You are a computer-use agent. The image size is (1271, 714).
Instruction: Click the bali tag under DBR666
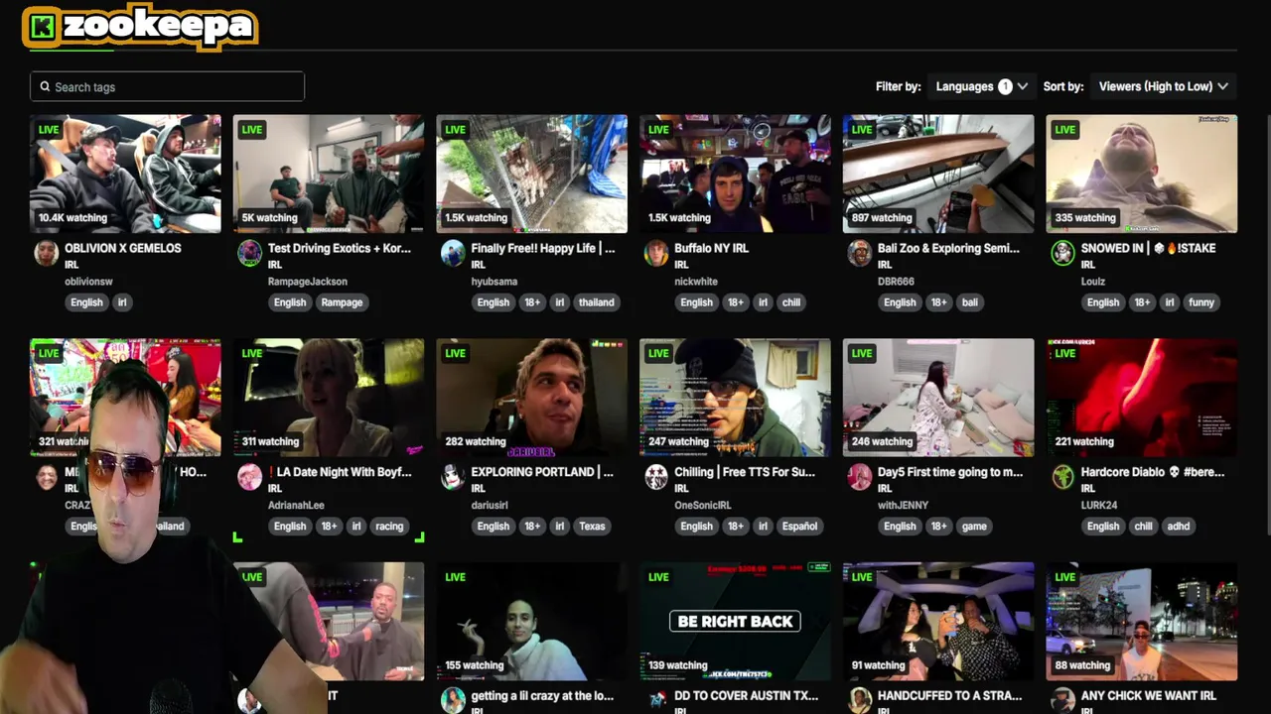click(x=970, y=302)
